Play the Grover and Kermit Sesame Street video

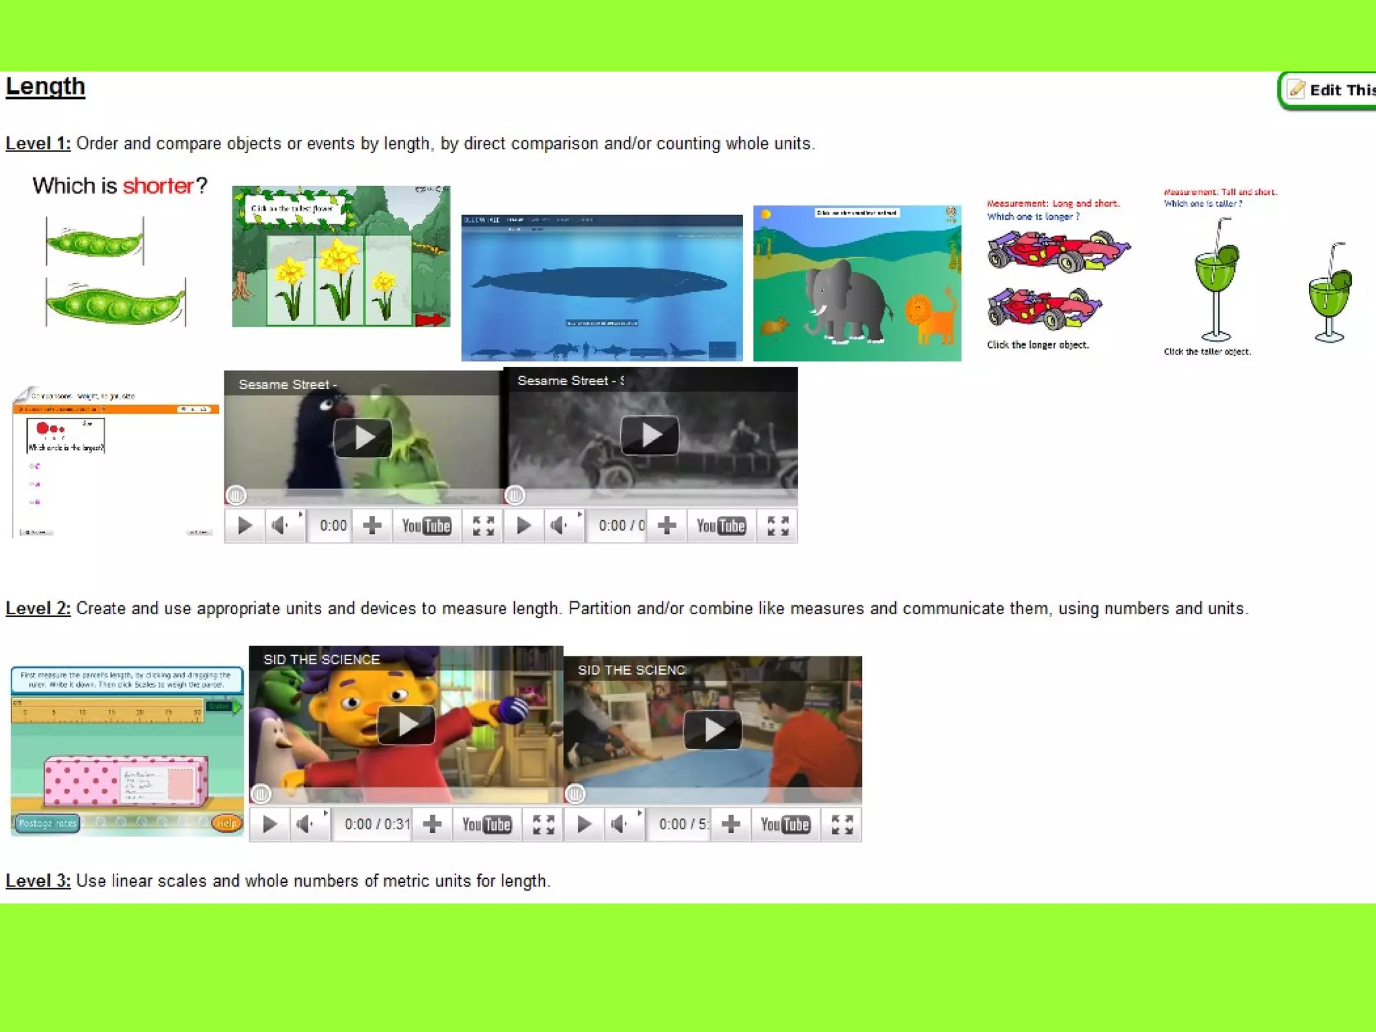tap(363, 437)
